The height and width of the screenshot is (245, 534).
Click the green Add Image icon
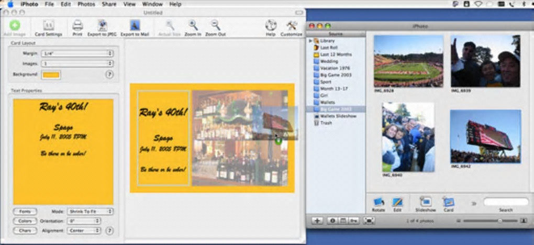tap(15, 25)
